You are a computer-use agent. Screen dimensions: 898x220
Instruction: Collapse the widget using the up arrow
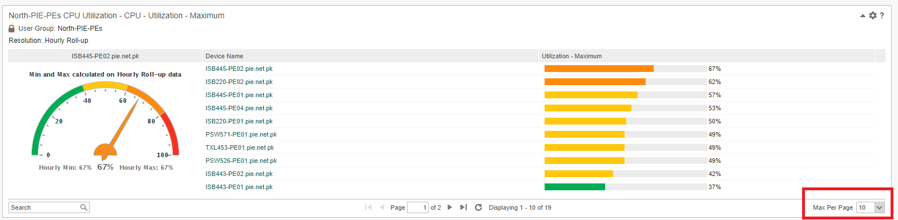863,15
